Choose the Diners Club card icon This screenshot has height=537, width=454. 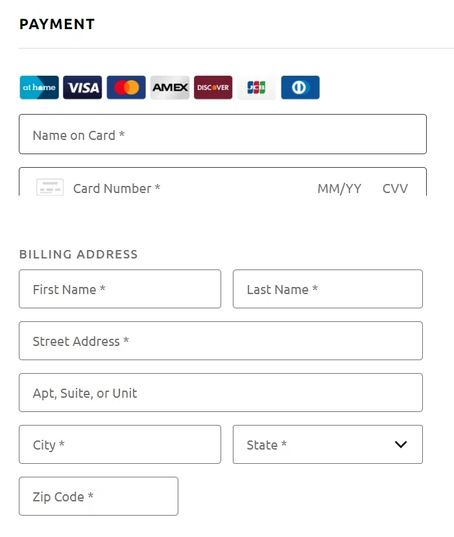[x=300, y=87]
